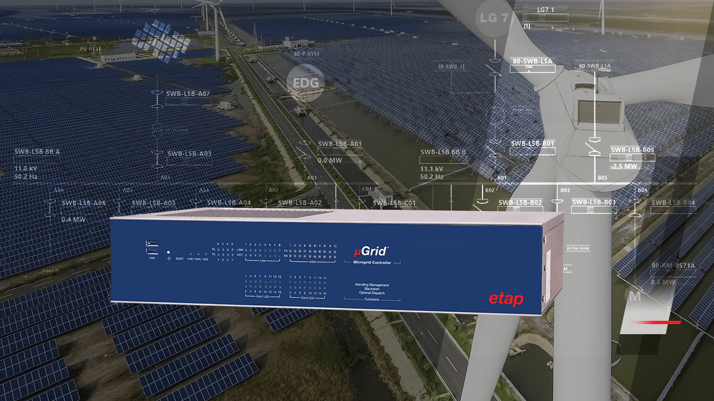Viewport: 714px width, 401px height.
Task: Select the SWB-L5B-A07 label
Action: [188, 94]
